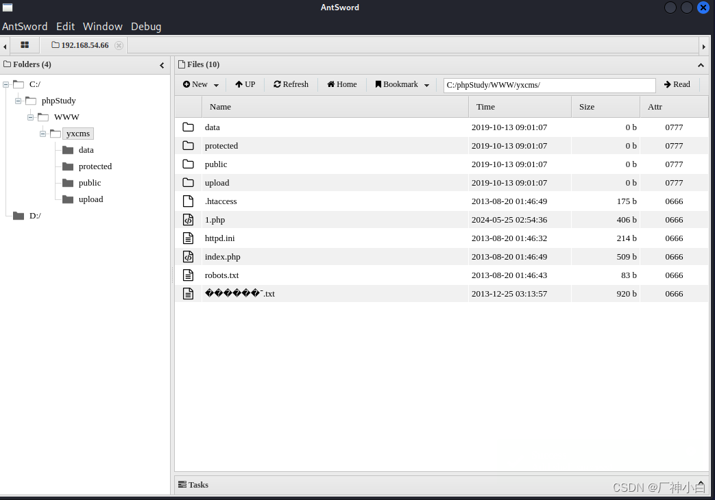
Task: Open the Window menu
Action: pyautogui.click(x=103, y=27)
